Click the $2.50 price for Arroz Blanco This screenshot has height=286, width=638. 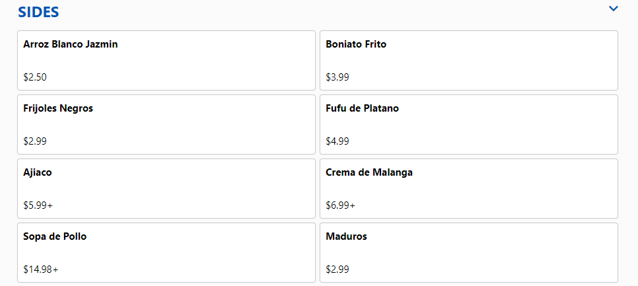pyautogui.click(x=35, y=77)
